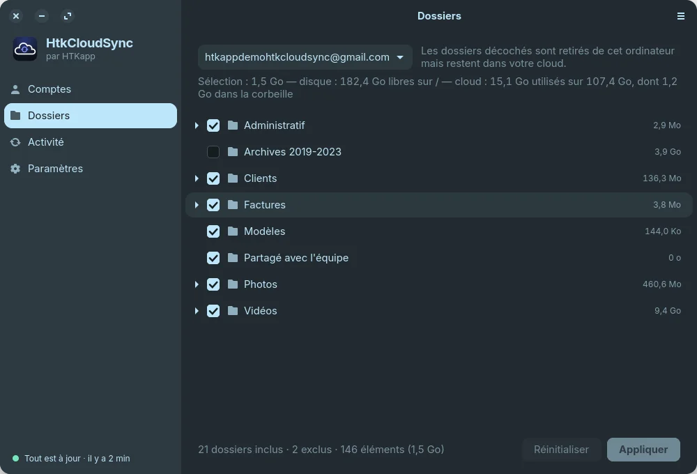Open the hamburger menu icon
Screen dimensions: 697x474
680,16
